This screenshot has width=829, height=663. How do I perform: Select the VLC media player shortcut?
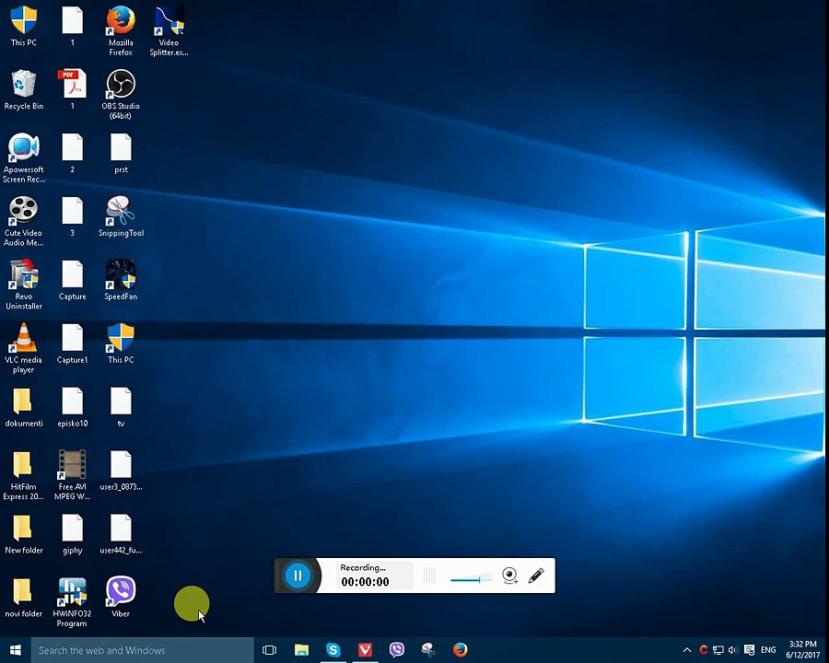coord(23,348)
